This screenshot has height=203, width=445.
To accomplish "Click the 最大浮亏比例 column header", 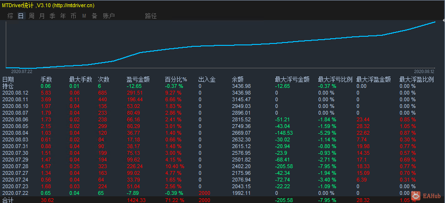I will point(335,80).
